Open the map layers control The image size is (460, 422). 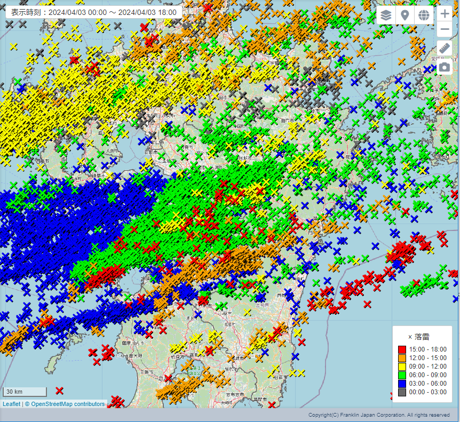pyautogui.click(x=386, y=15)
